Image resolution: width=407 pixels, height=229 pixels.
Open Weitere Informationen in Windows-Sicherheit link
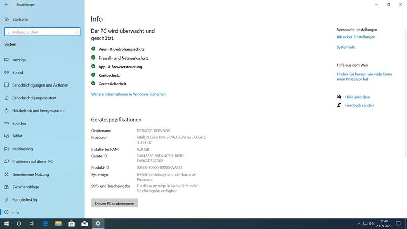coord(128,94)
